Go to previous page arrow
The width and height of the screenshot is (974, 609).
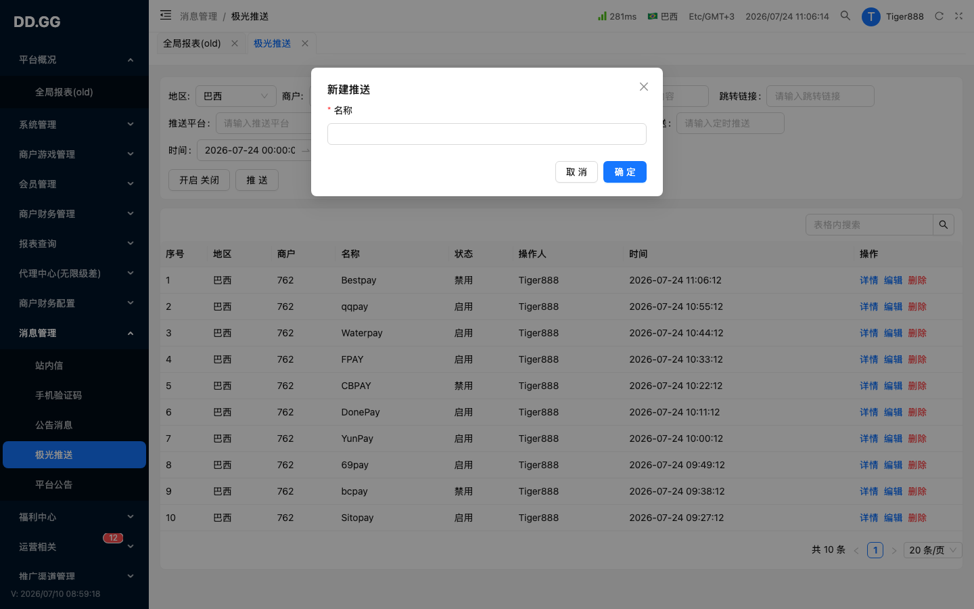click(856, 551)
